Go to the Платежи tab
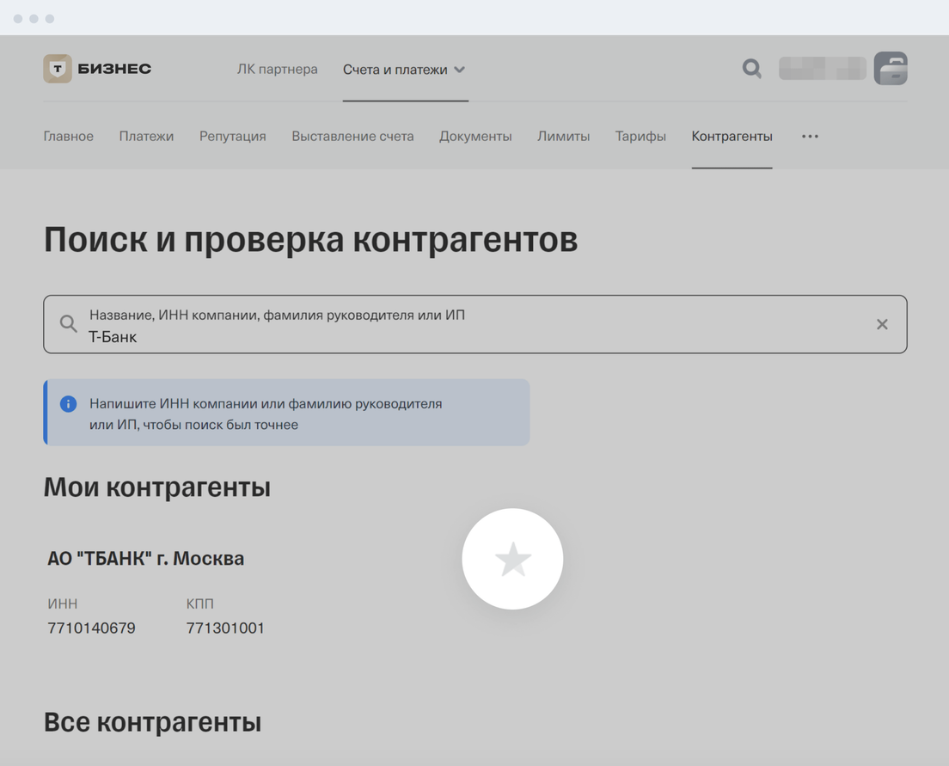Screen dimensions: 949x766 tap(146, 136)
